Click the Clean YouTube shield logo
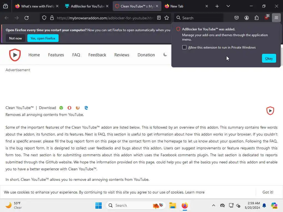Screen dimensions: 283x212 tap(15, 55)
